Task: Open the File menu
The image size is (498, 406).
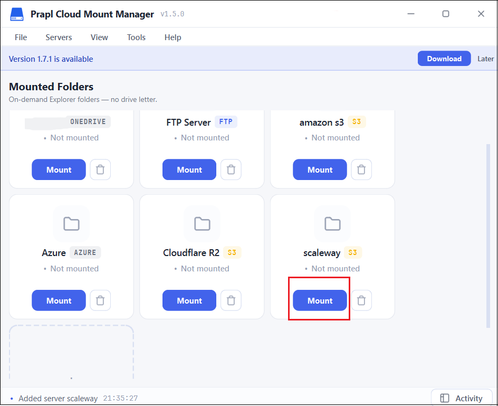Action: click(x=21, y=37)
